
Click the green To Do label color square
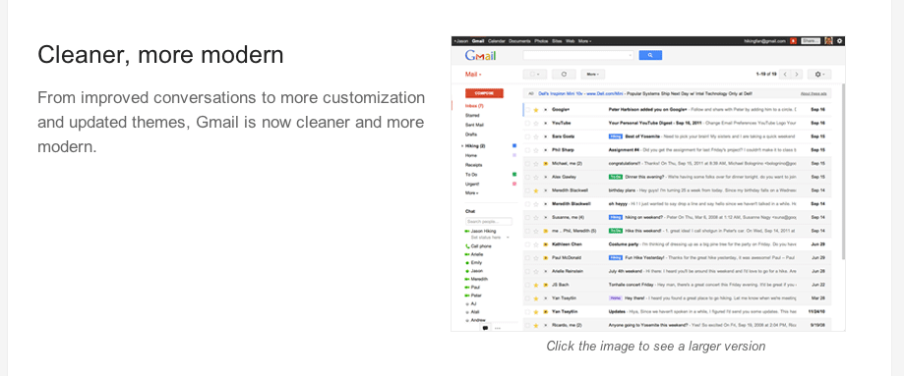514,174
